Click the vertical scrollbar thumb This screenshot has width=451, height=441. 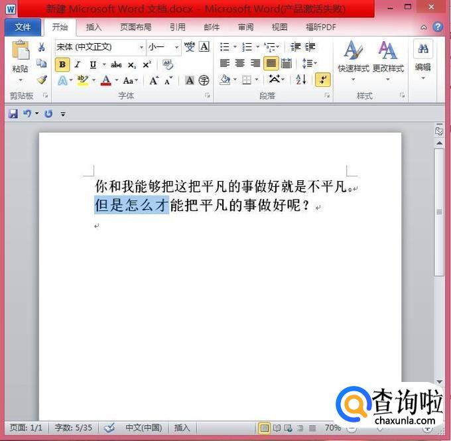coord(439,212)
